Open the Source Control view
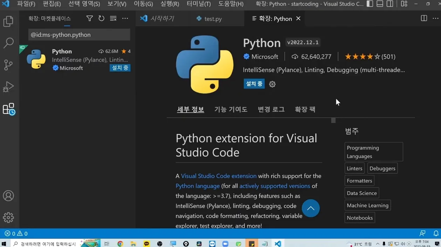Image resolution: width=441 pixels, height=247 pixels. coord(8,65)
